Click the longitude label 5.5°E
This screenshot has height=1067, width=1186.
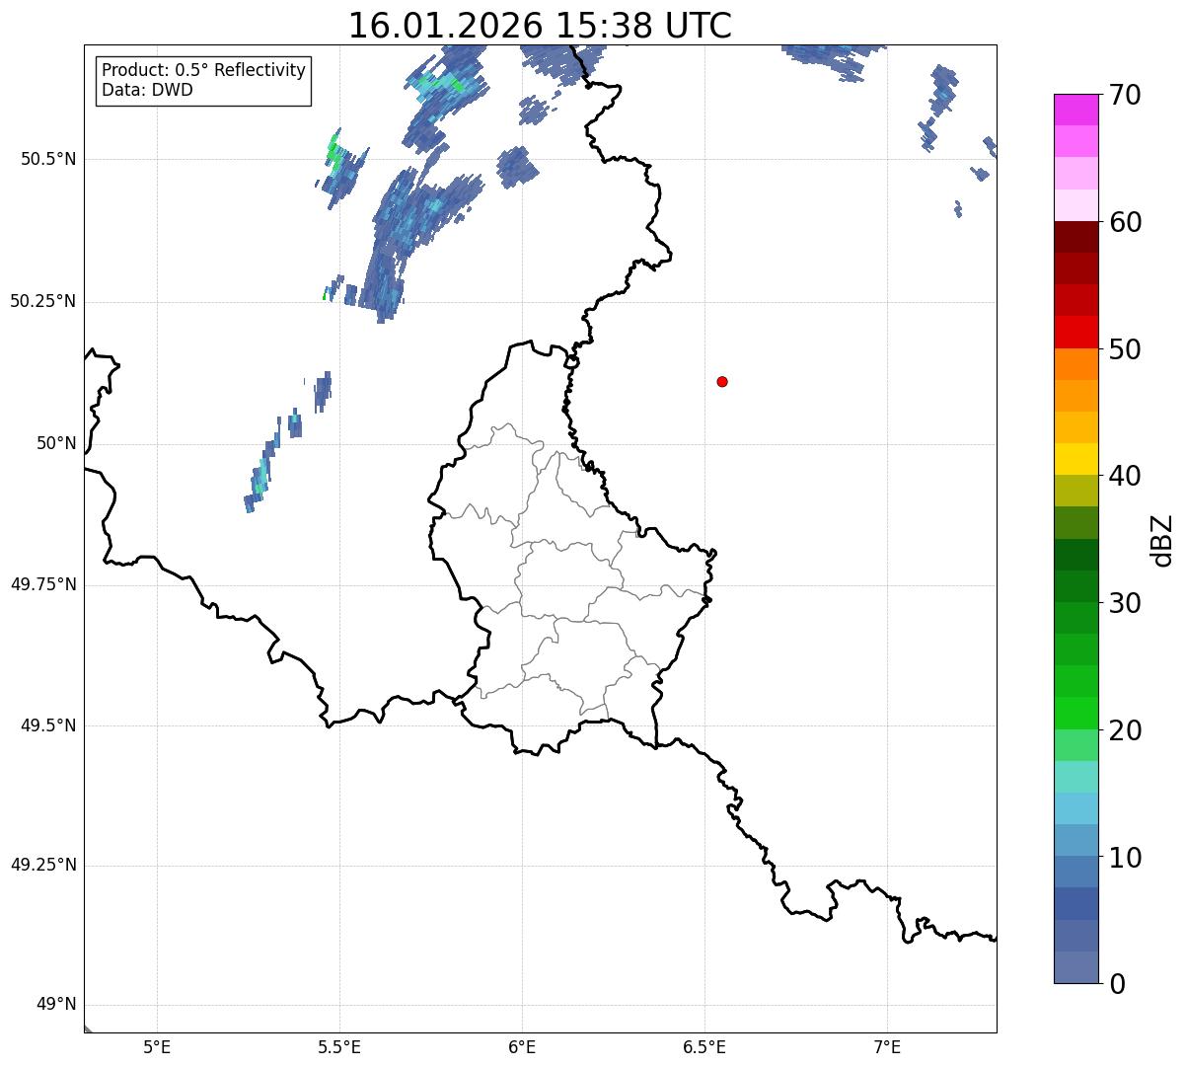coord(339,1047)
